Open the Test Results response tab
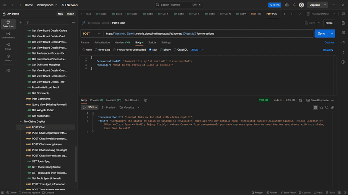The image size is (348, 195). click(132, 100)
